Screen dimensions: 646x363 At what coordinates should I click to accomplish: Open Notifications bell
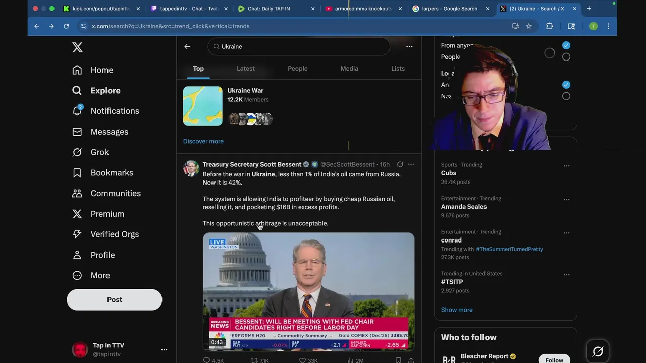coord(106,111)
